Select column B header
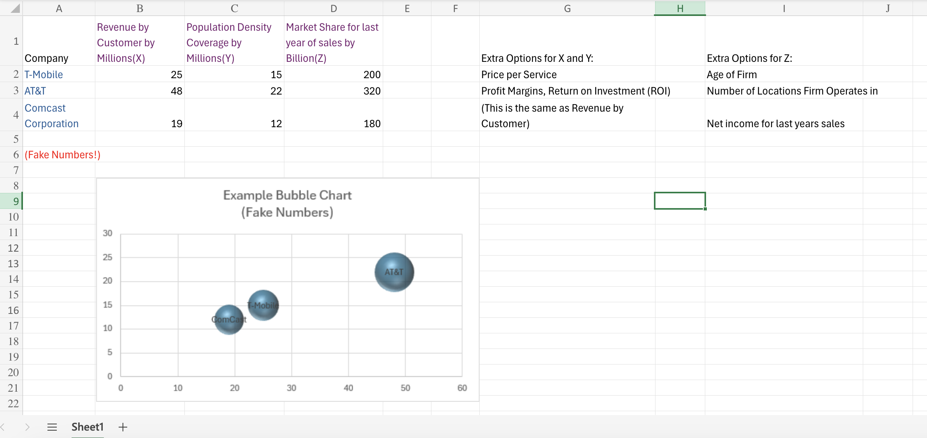The width and height of the screenshot is (927, 438). coord(140,8)
